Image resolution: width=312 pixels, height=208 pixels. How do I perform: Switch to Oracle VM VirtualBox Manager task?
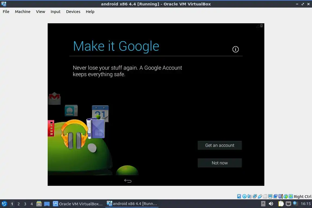tap(78, 204)
